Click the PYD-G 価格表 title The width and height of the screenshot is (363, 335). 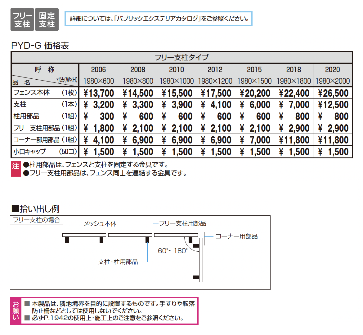40,46
